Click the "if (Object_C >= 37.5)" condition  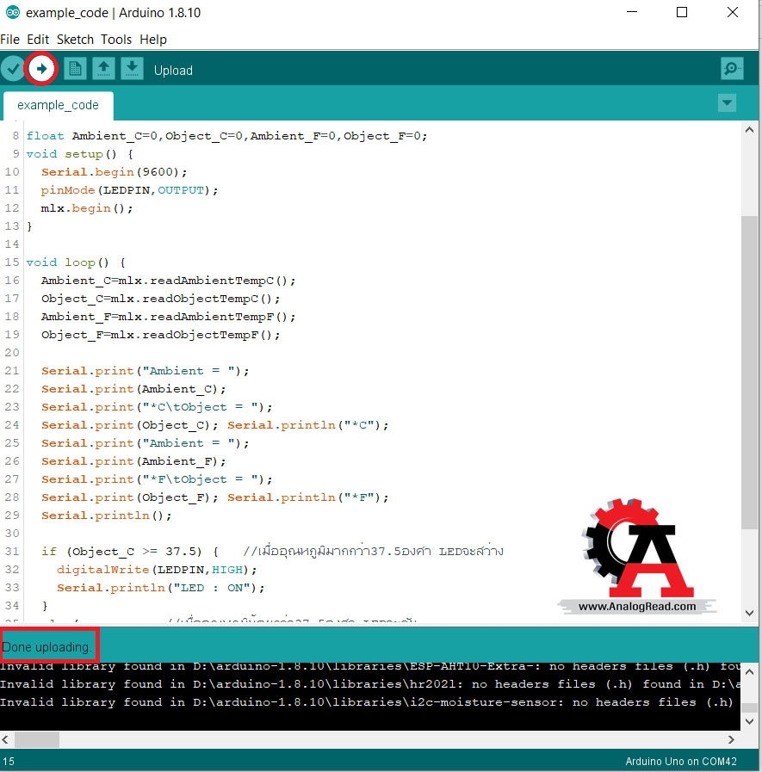(x=121, y=552)
